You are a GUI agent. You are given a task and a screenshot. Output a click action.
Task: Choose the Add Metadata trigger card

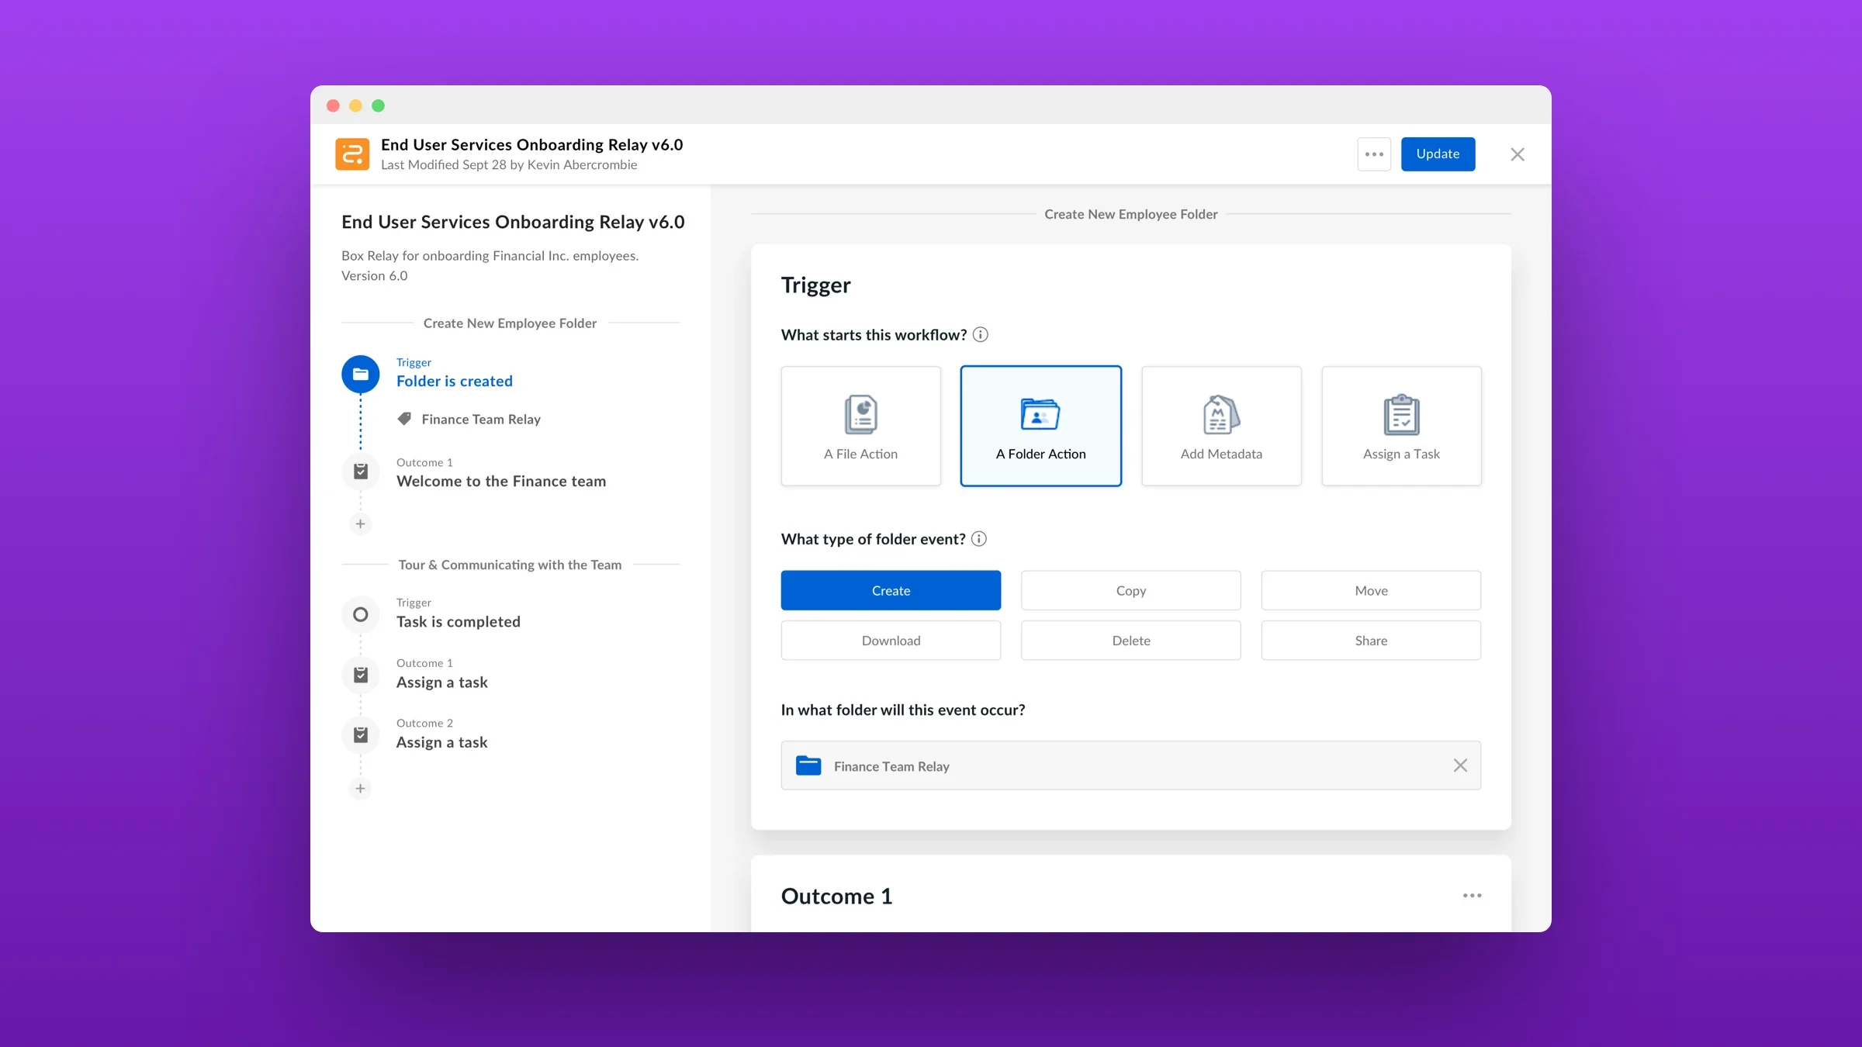pyautogui.click(x=1221, y=426)
